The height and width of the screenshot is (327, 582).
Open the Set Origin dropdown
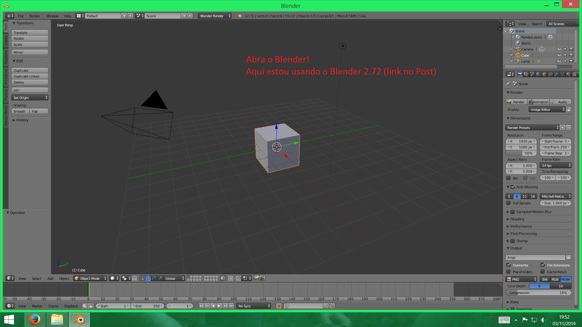pyautogui.click(x=30, y=98)
